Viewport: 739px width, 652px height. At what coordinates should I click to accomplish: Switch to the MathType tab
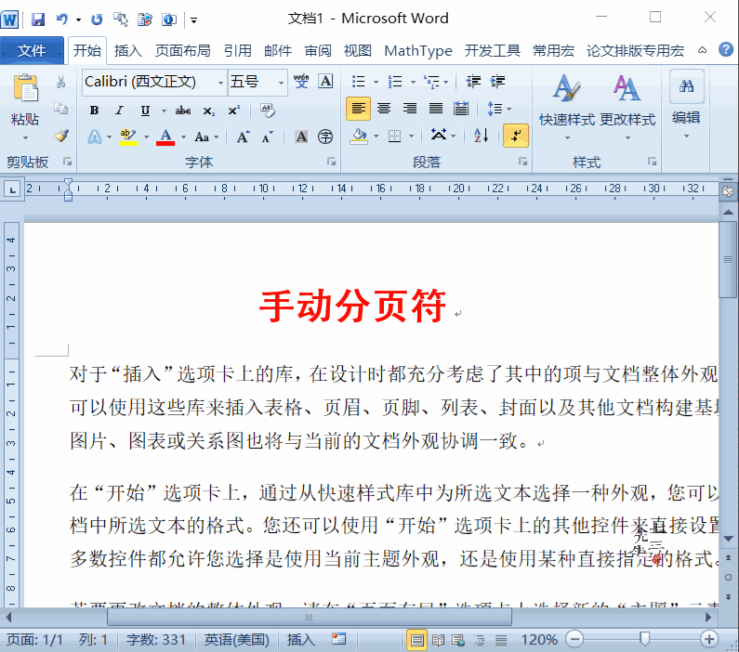point(418,50)
